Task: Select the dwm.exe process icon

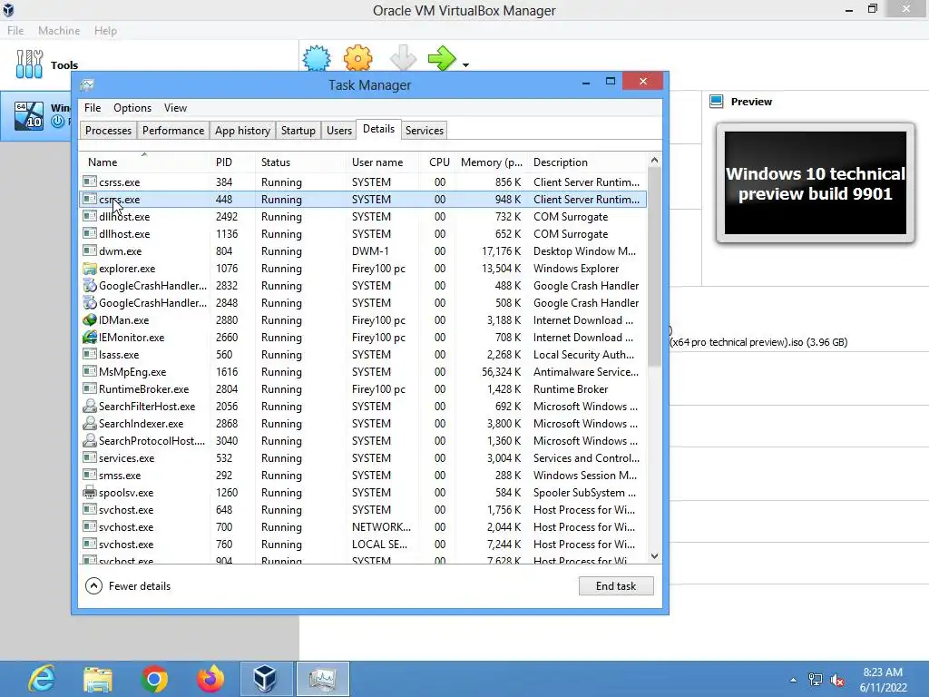Action: 90,250
